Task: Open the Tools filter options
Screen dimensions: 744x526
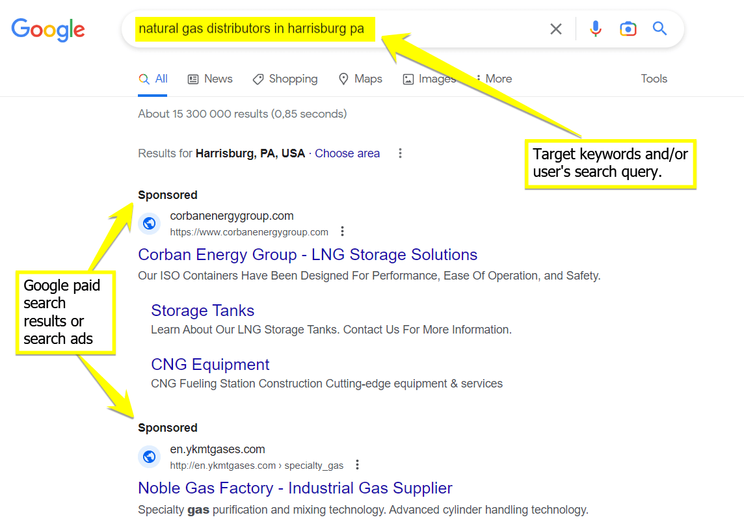Action: point(654,79)
